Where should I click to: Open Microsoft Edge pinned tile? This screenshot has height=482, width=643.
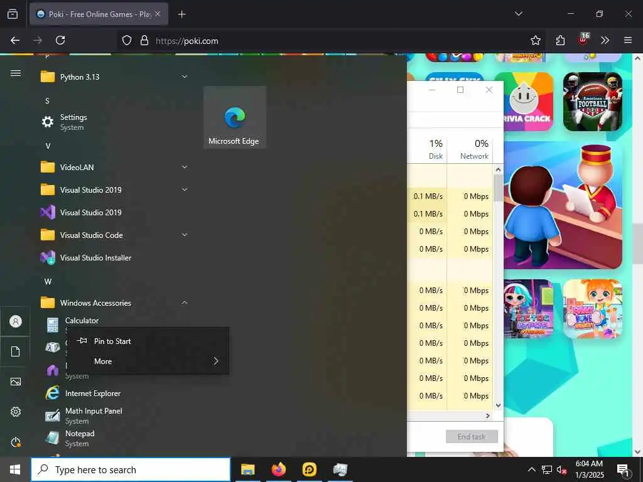pos(235,117)
